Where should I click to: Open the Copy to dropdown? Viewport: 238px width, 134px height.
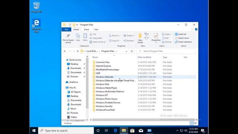click(115, 41)
